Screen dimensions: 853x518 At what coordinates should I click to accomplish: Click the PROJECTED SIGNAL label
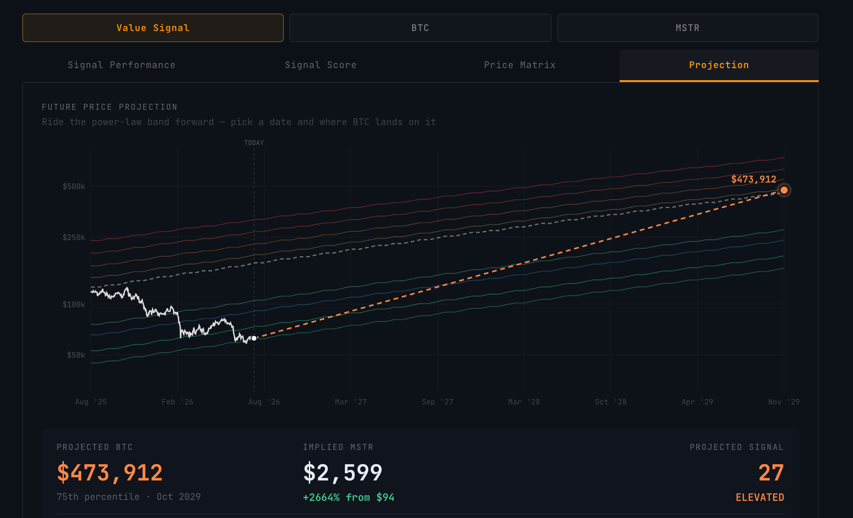pyautogui.click(x=737, y=447)
